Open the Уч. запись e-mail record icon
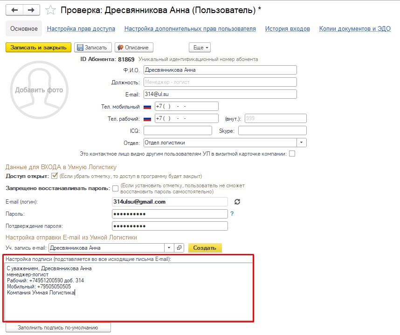 pyautogui.click(x=179, y=248)
